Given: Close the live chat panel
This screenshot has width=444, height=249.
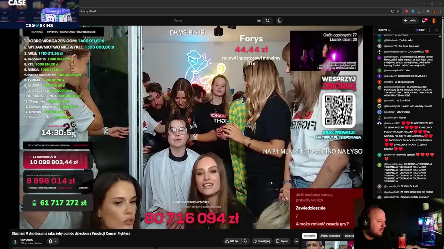Looking at the screenshot, I should coord(436,30).
